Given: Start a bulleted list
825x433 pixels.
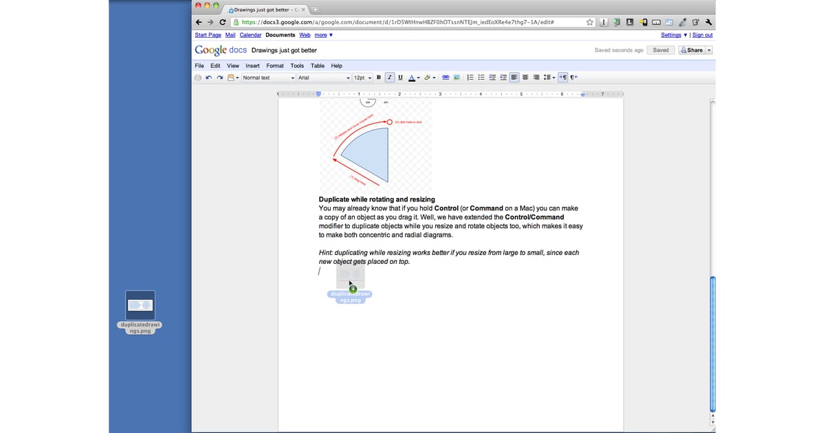Looking at the screenshot, I should click(481, 78).
